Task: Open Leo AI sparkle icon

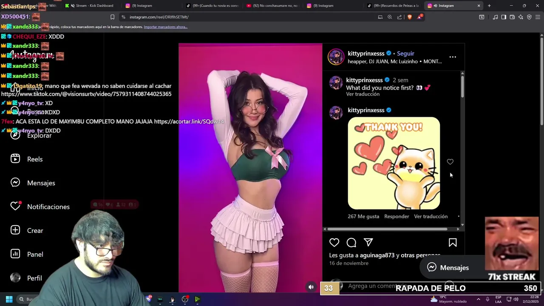Action: click(x=521, y=17)
